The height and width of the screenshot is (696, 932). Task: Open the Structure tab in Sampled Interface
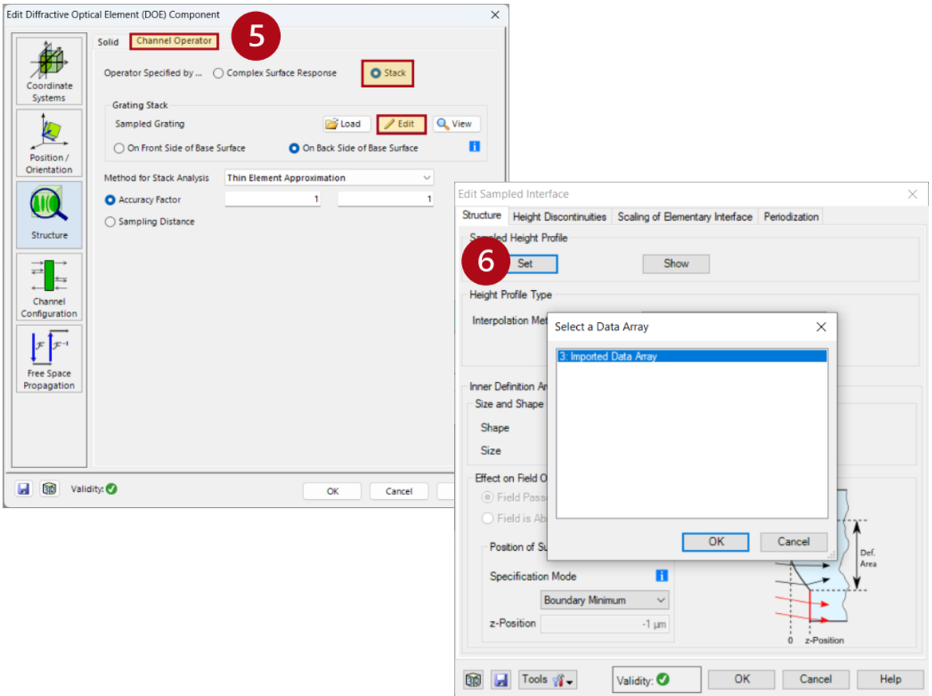pyautogui.click(x=482, y=215)
